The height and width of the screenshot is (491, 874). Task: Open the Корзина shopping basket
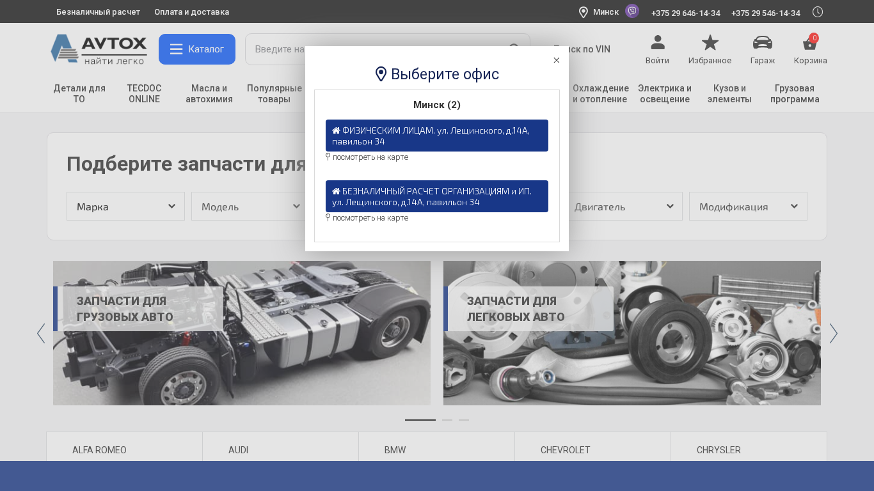tap(811, 50)
